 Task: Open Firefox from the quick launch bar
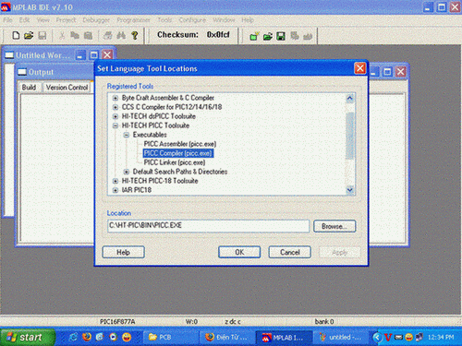coord(87,337)
